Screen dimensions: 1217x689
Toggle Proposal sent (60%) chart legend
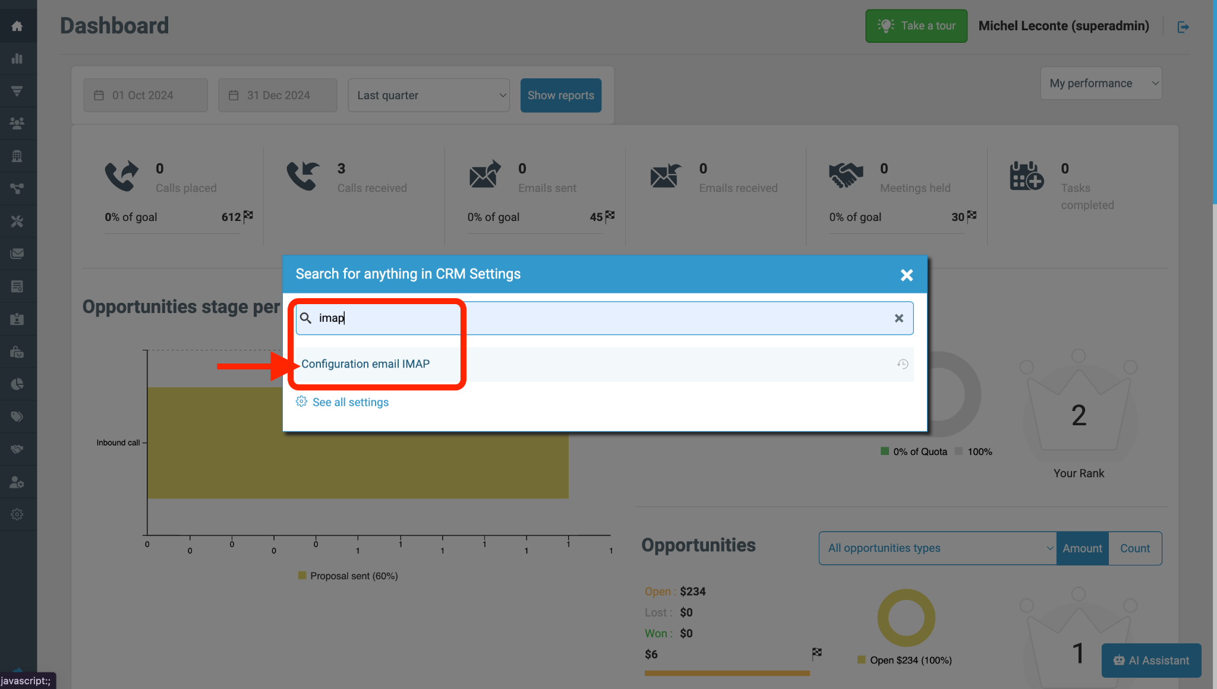coord(348,576)
